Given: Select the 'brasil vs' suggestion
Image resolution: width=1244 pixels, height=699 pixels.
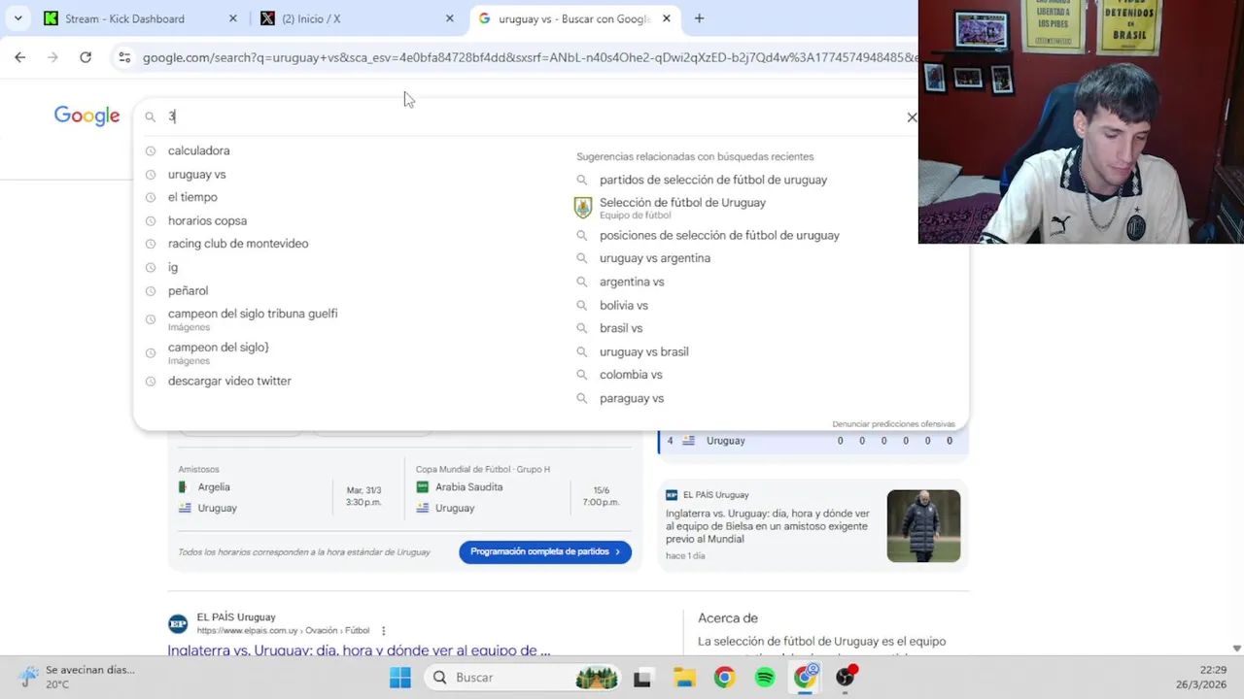Looking at the screenshot, I should point(621,328).
